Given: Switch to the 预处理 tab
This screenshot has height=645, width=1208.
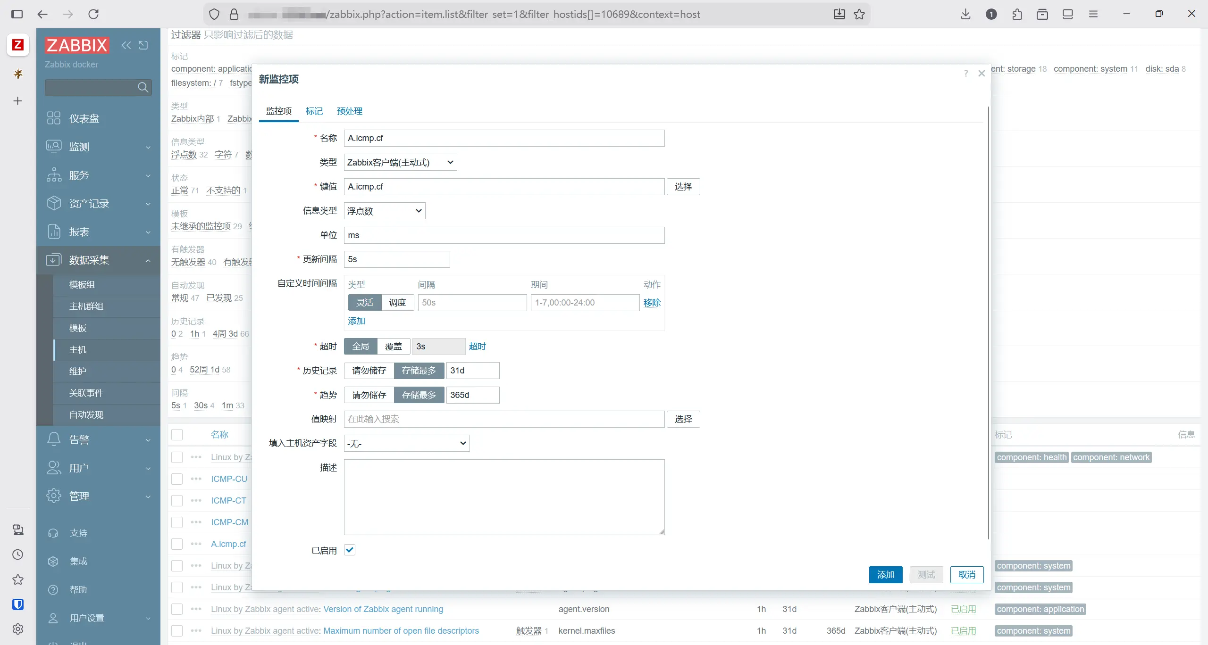Looking at the screenshot, I should pyautogui.click(x=349, y=111).
